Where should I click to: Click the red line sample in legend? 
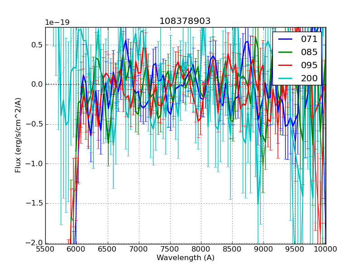pos(286,65)
